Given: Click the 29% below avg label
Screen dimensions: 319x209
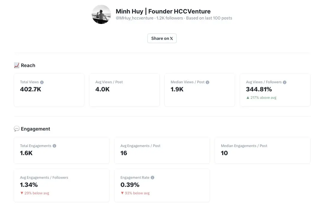Looking at the screenshot, I should coord(37,193).
